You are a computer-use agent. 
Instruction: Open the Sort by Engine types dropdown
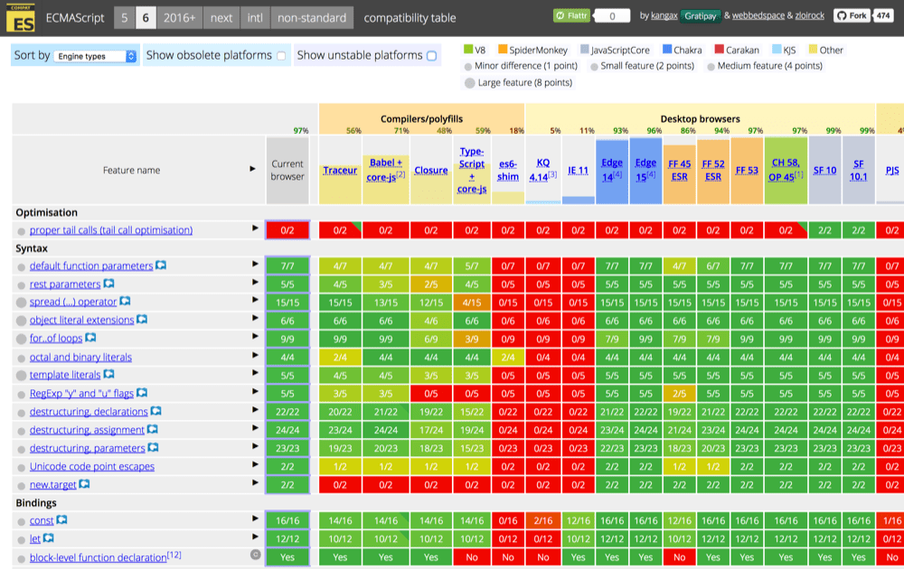(95, 56)
